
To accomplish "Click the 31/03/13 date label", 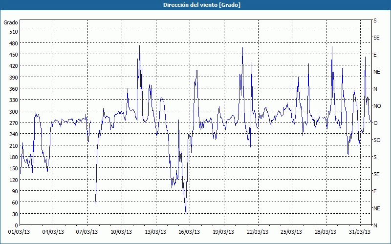I will point(360,232).
